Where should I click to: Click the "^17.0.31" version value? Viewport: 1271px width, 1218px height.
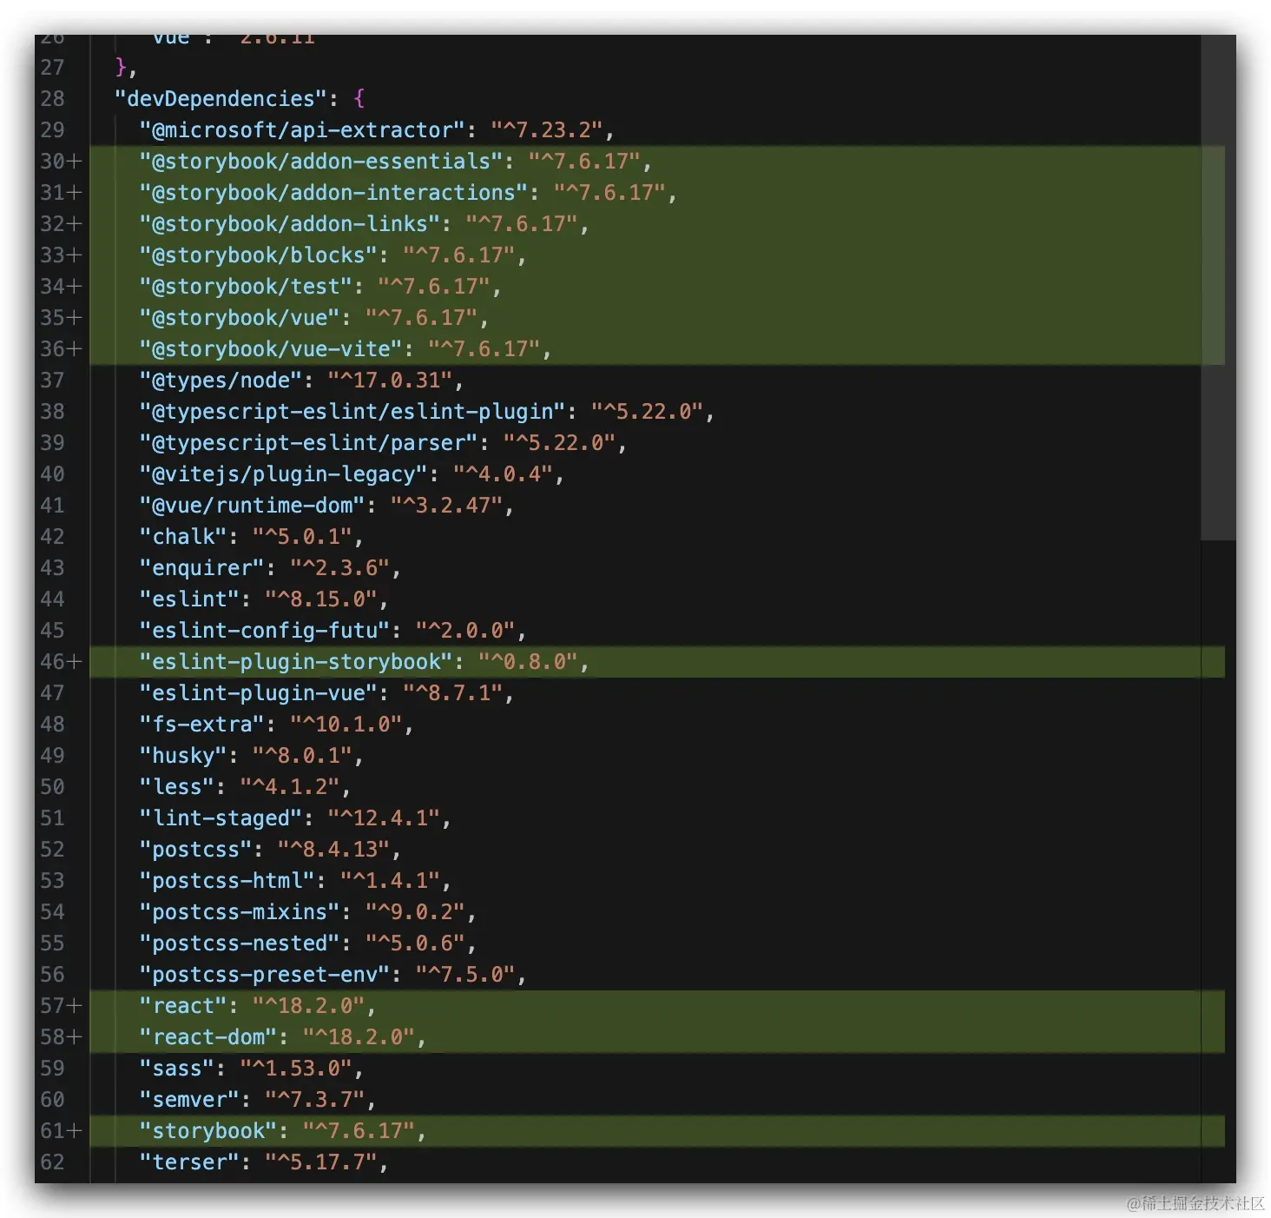click(390, 381)
